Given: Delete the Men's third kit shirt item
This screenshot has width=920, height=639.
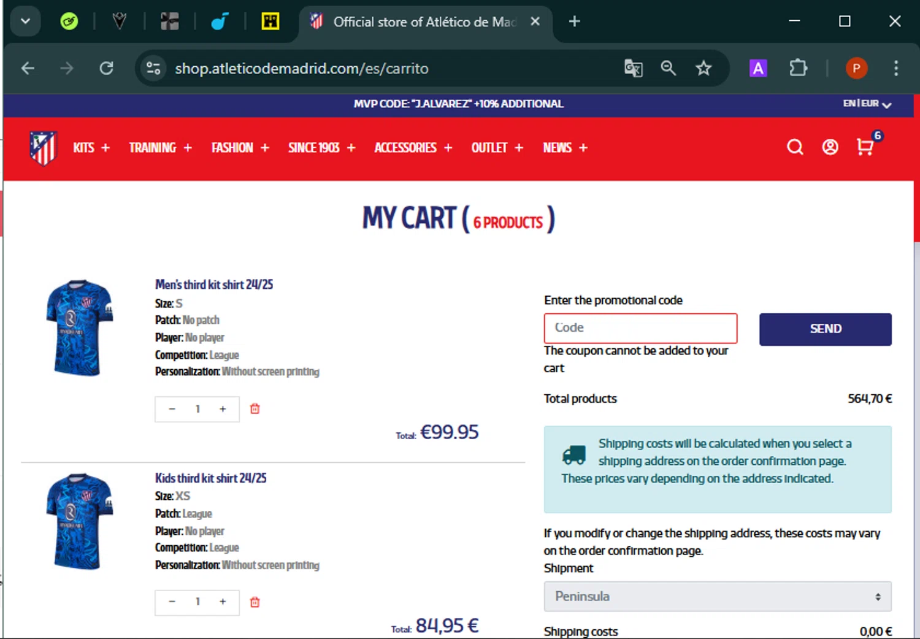Looking at the screenshot, I should (x=255, y=408).
